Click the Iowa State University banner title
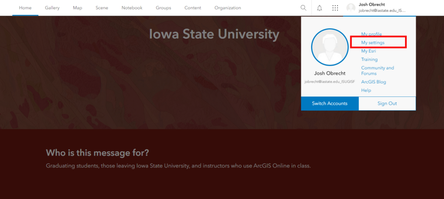The height and width of the screenshot is (199, 444). tap(214, 34)
